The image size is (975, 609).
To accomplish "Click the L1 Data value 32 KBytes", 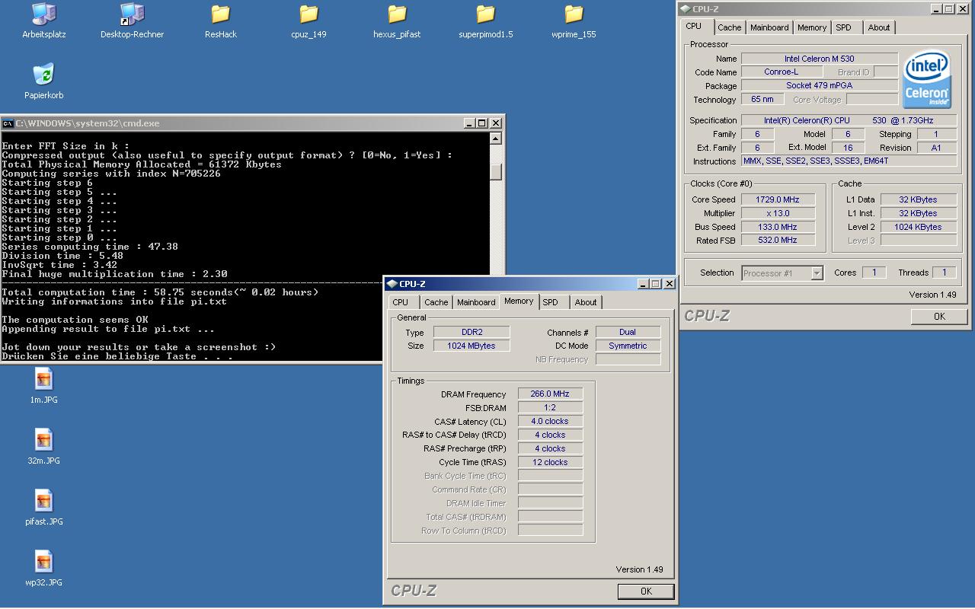I will [x=919, y=199].
